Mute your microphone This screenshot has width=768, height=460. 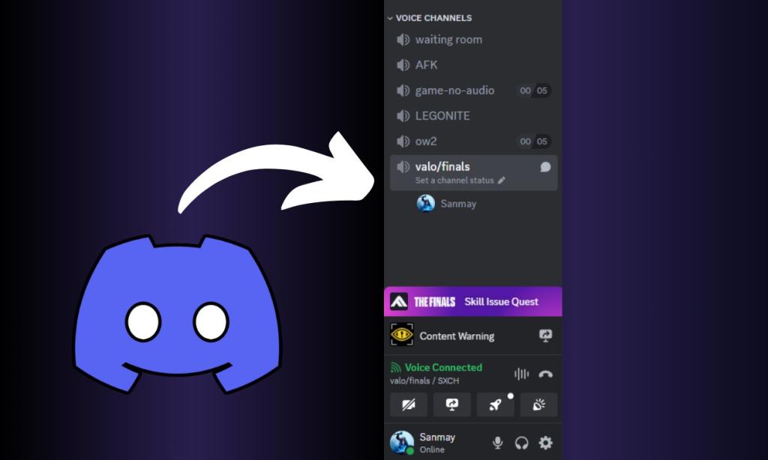497,442
